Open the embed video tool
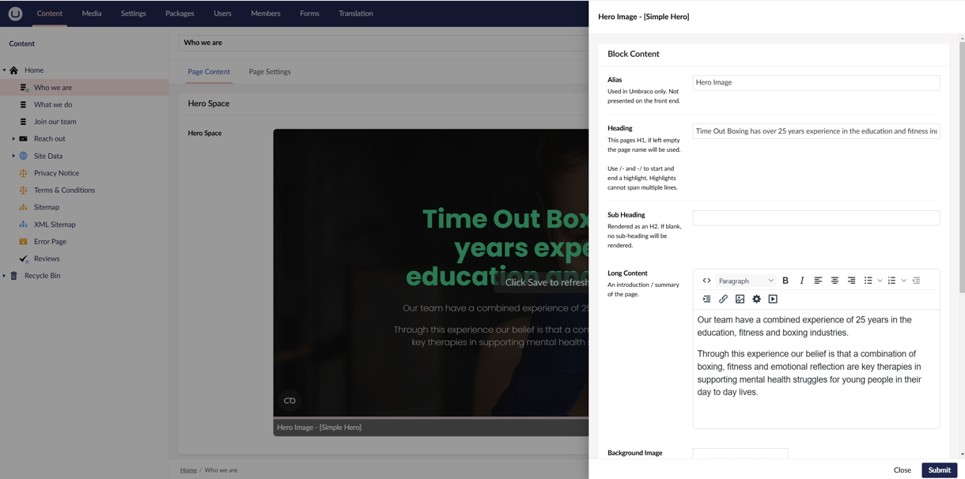Viewport: 965px width, 479px height. pyautogui.click(x=773, y=299)
